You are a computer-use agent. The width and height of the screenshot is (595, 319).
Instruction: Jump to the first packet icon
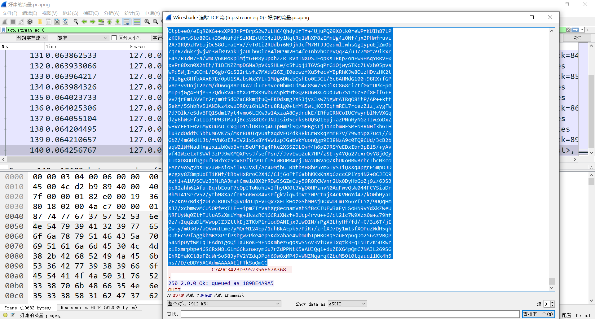(x=109, y=22)
